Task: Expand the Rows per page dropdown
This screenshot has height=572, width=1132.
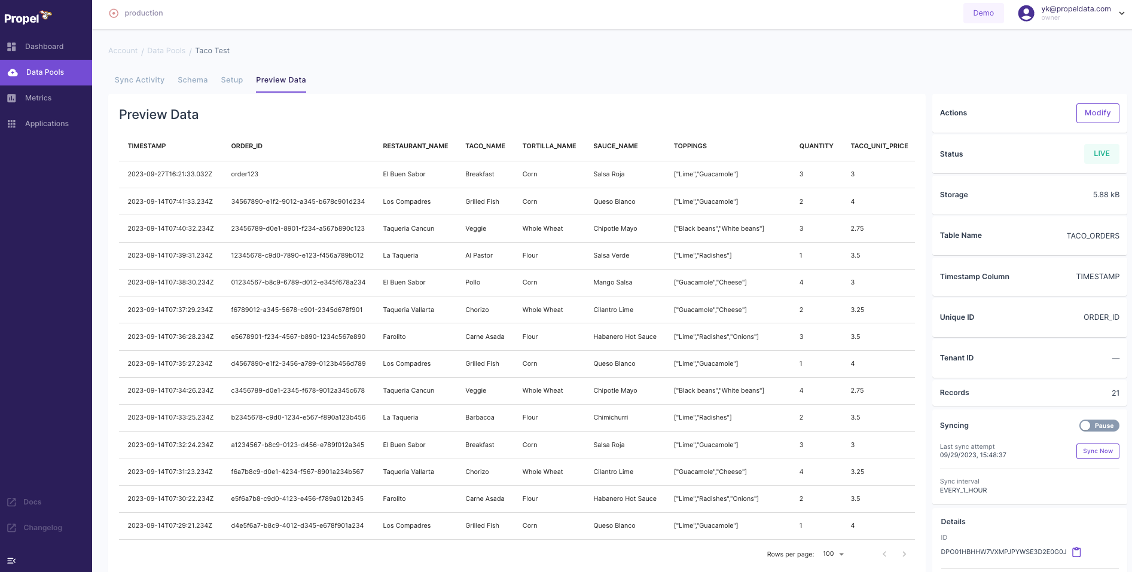Action: click(x=832, y=554)
